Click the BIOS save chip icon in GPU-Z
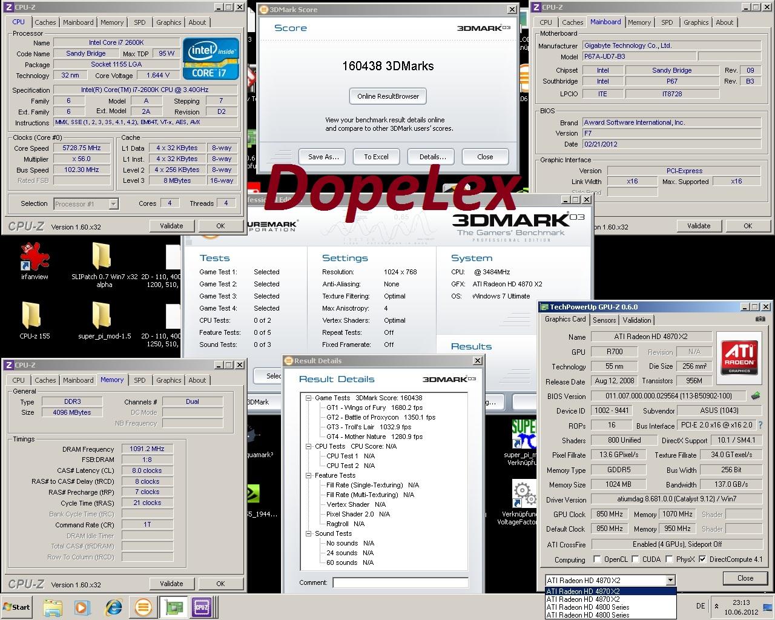This screenshot has height=620, width=775. 755,396
